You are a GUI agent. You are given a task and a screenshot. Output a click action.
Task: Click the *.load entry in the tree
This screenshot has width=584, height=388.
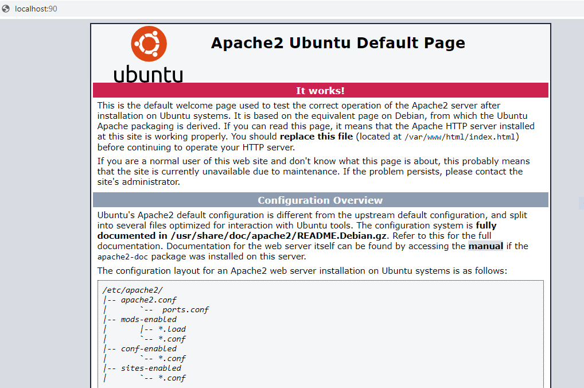coord(172,329)
